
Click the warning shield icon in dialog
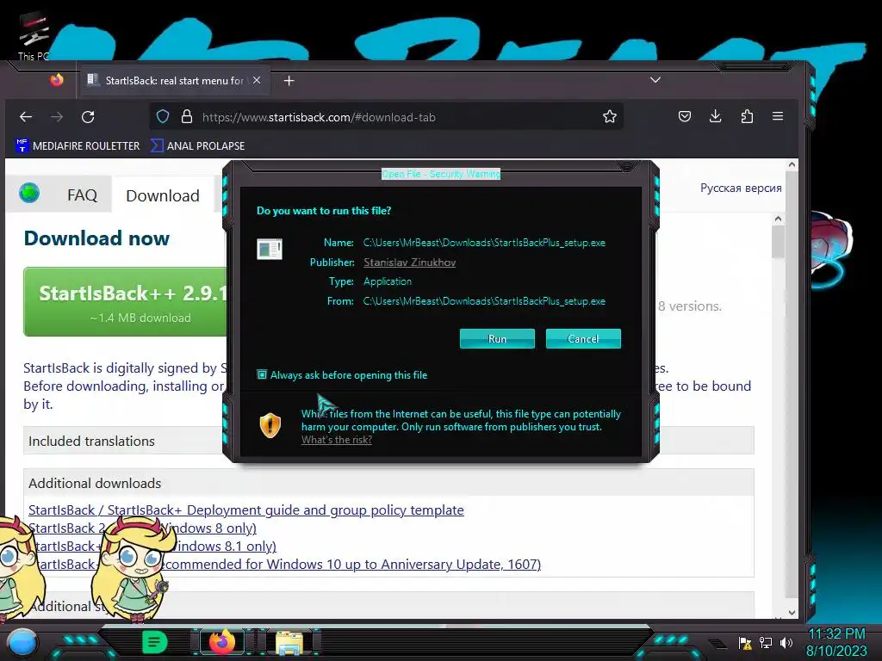(270, 425)
